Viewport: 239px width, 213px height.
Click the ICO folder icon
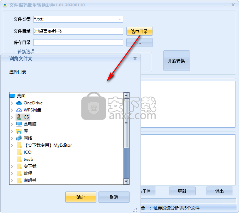click(19, 152)
